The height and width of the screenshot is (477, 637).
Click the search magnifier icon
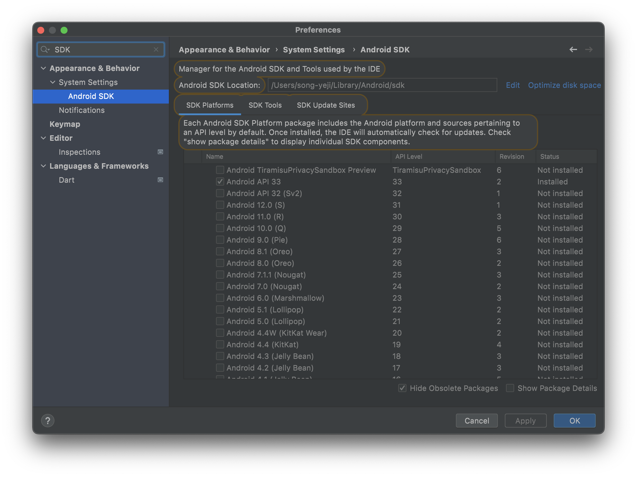[45, 49]
